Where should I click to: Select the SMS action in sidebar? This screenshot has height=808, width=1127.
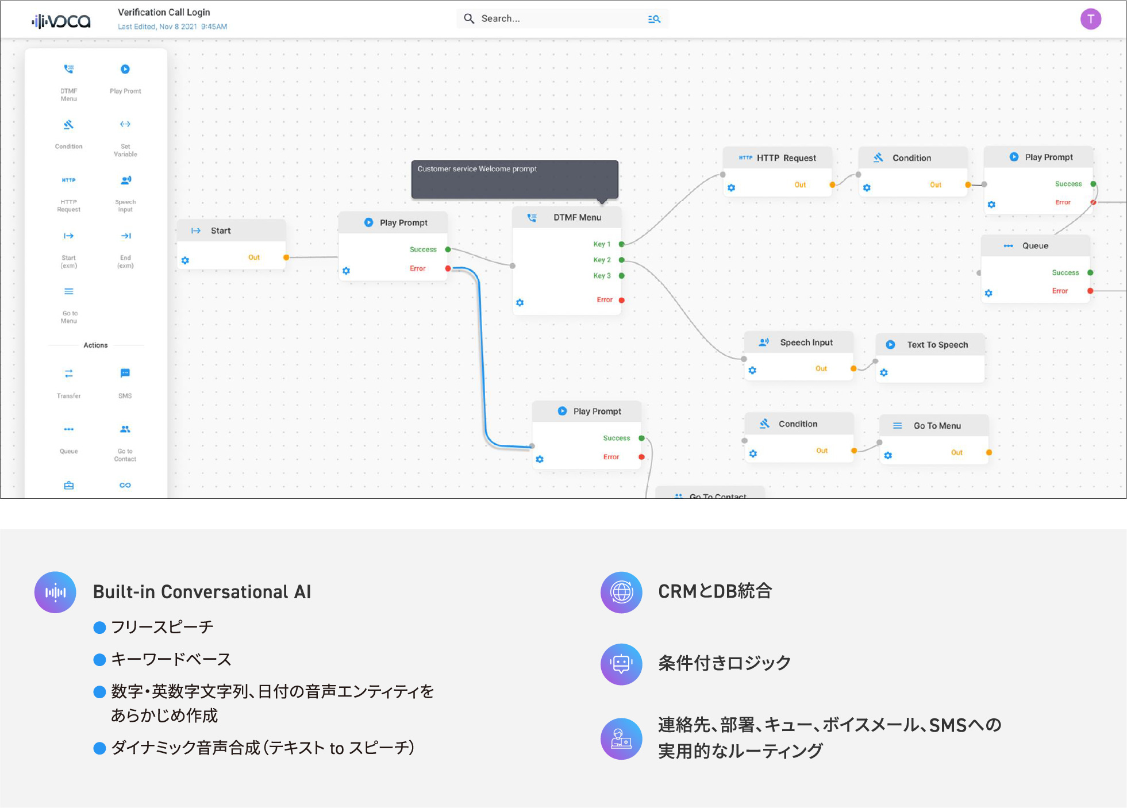pos(125,383)
